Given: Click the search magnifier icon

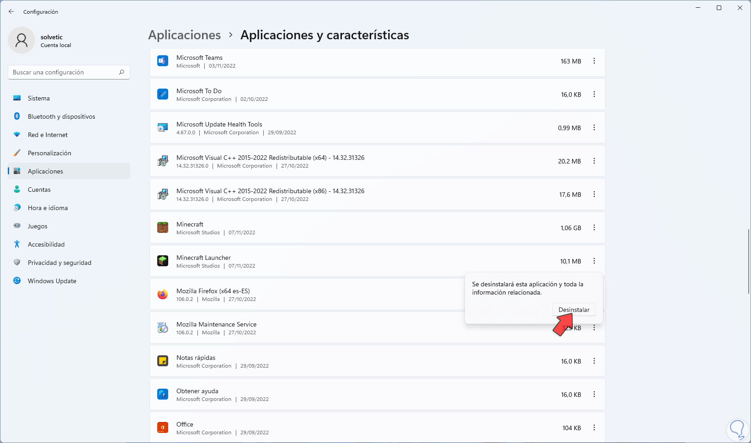Looking at the screenshot, I should [122, 72].
